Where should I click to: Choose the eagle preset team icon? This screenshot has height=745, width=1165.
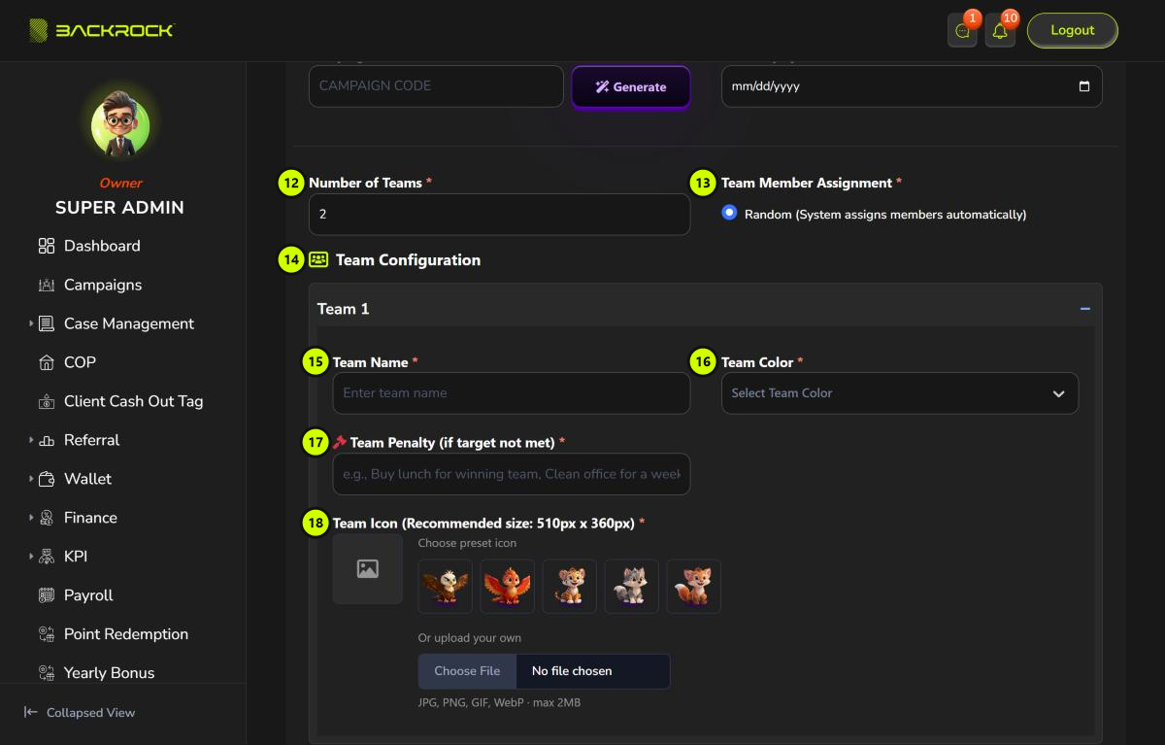(446, 586)
